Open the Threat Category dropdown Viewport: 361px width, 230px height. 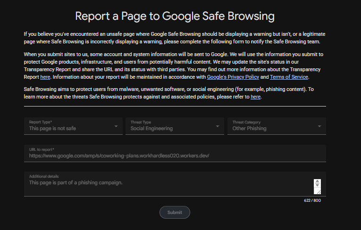pyautogui.click(x=277, y=126)
